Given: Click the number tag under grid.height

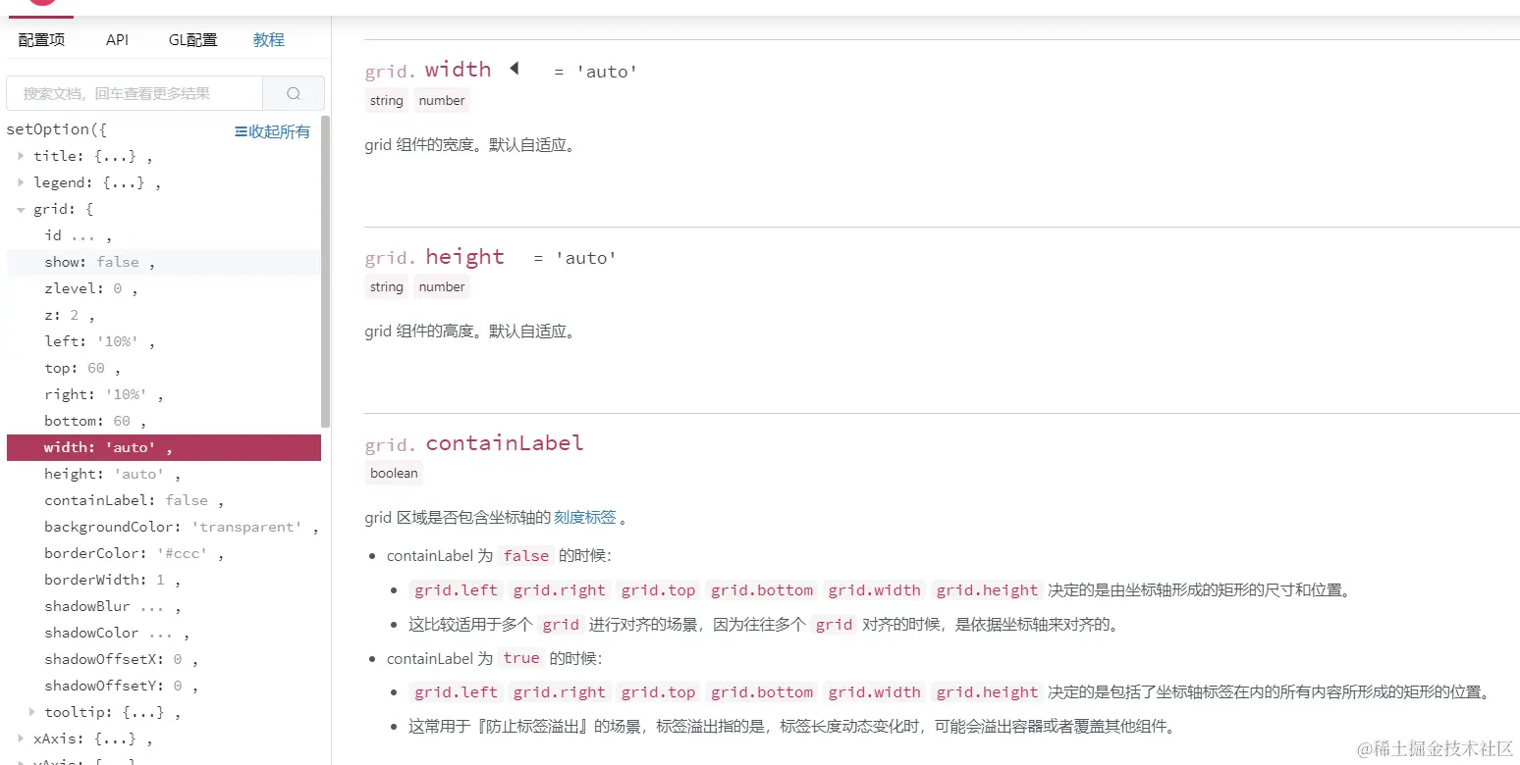Looking at the screenshot, I should click(x=442, y=286).
